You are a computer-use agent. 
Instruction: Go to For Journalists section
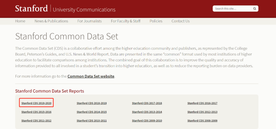point(89,21)
